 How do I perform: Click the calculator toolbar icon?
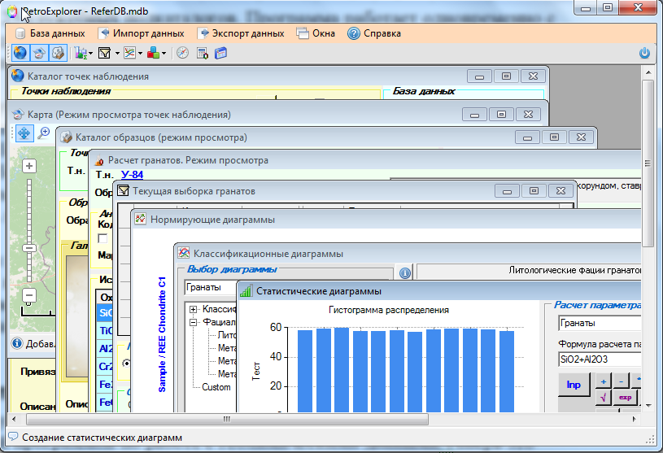203,53
